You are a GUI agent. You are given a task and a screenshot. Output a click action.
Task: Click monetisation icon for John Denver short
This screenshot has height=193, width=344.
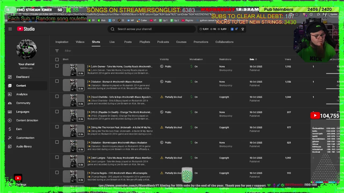tap(191, 66)
